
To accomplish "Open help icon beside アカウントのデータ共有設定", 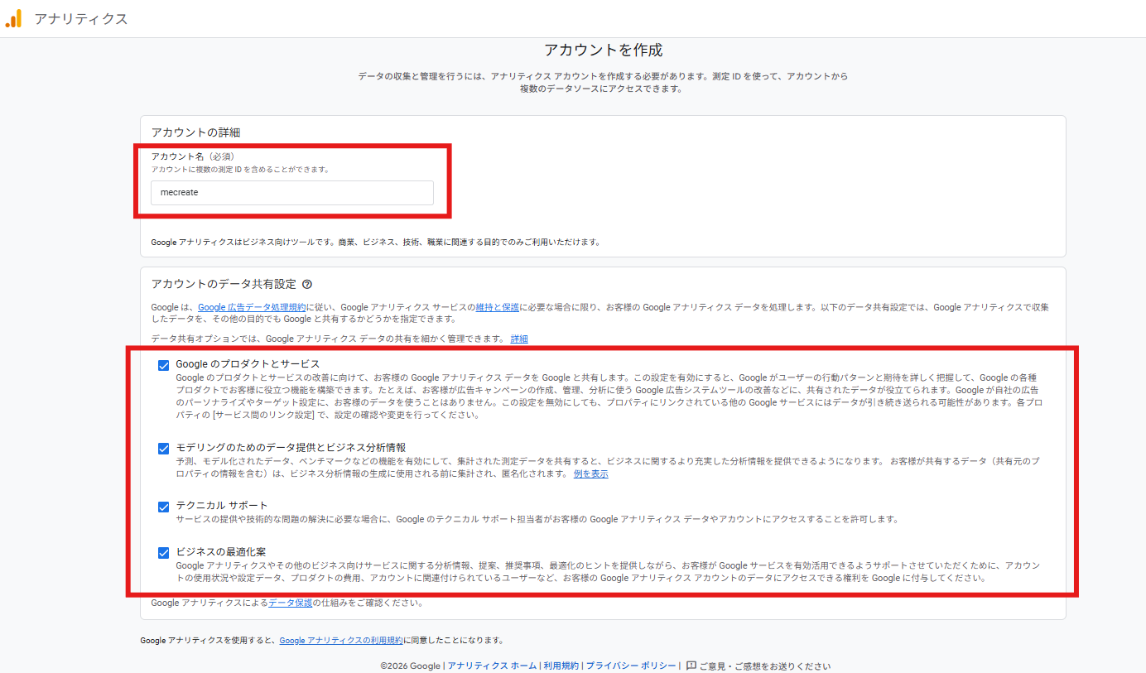I will tap(307, 284).
